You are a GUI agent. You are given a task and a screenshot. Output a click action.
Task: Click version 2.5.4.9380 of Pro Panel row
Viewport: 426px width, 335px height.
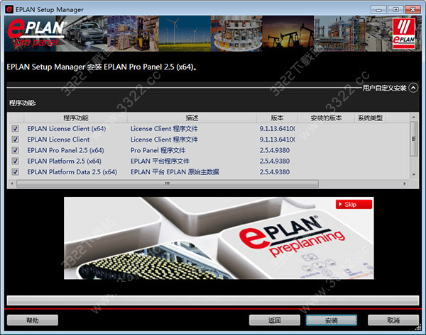tap(274, 150)
